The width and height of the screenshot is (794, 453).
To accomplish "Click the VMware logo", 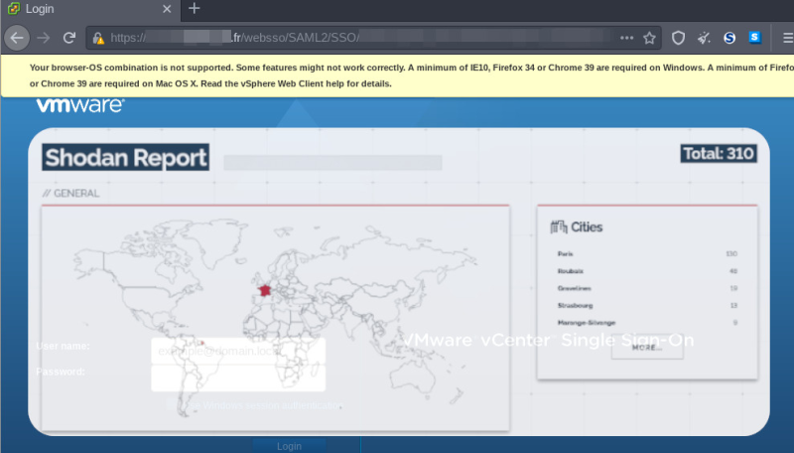I will (79, 105).
